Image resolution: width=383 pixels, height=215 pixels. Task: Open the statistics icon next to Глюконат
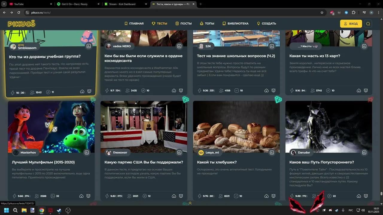pos(179,152)
